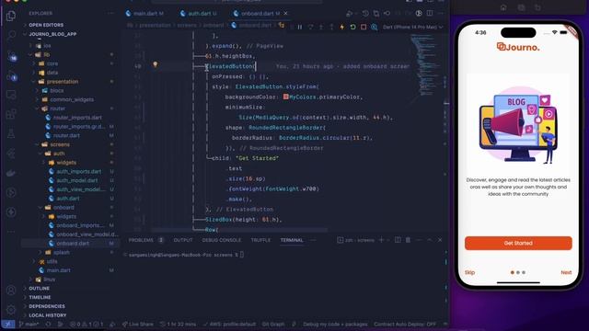Click the Split Editor icon
The height and width of the screenshot is (331, 589).
[x=430, y=13]
